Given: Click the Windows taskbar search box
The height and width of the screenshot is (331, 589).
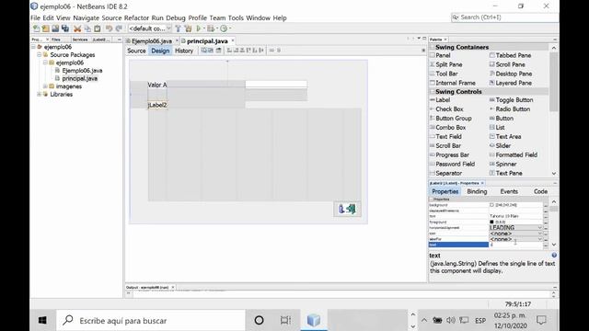Looking at the screenshot, I should (151, 321).
